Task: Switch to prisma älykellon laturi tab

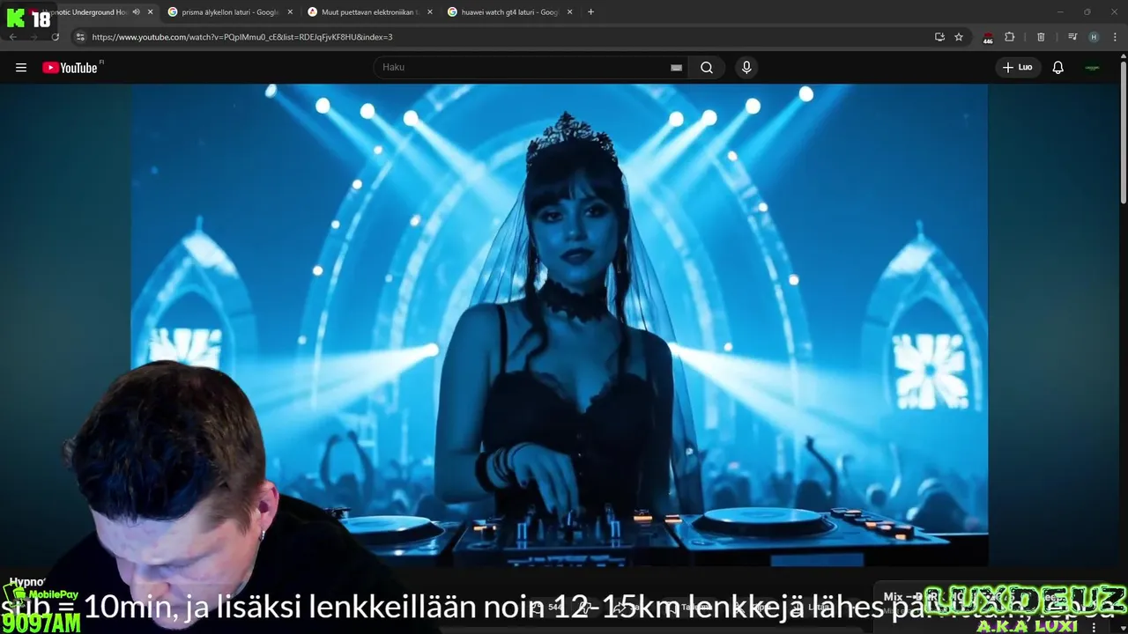Action: click(229, 12)
